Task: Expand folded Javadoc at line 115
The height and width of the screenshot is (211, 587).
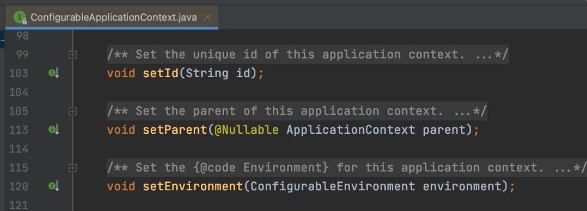Action: coord(73,167)
